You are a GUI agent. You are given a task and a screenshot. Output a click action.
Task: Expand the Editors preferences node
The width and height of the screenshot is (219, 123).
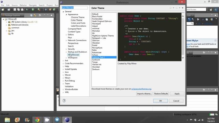click(66, 35)
